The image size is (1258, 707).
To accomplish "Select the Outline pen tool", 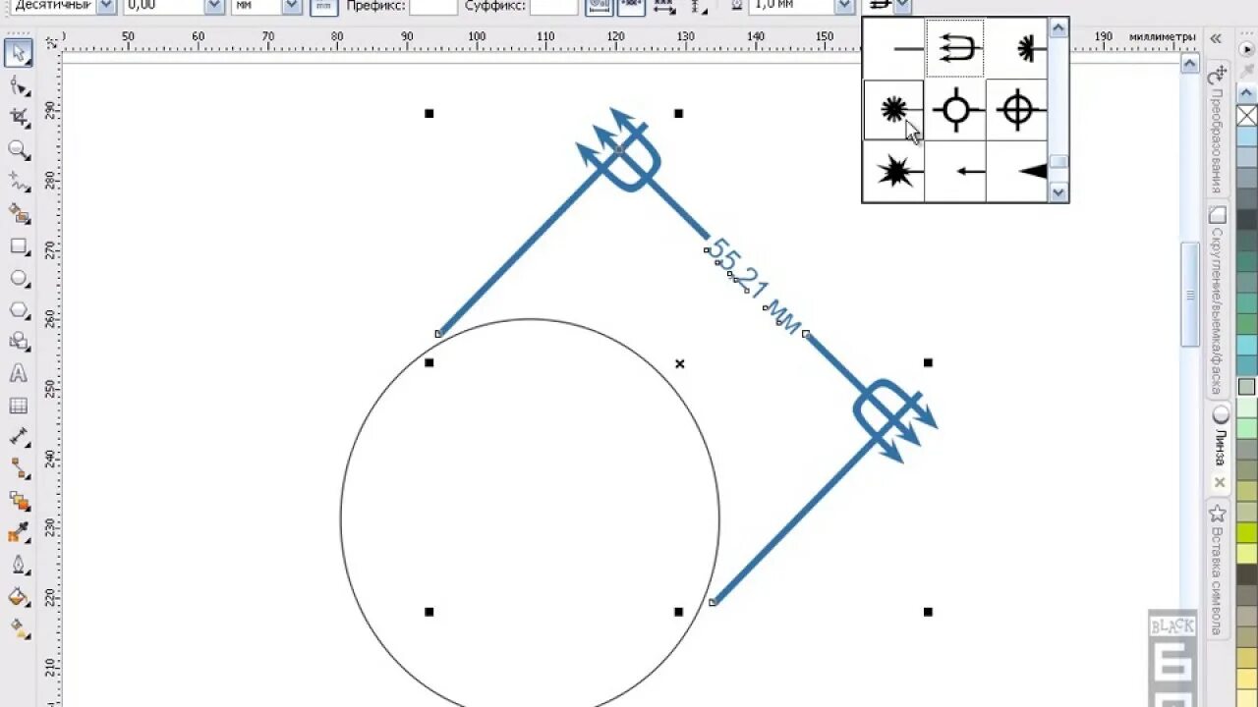I will coord(18,565).
